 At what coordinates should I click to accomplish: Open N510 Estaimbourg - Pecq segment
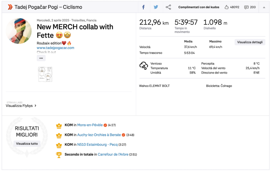point(97,144)
